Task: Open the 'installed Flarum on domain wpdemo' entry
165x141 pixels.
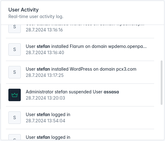Action: tap(80, 49)
